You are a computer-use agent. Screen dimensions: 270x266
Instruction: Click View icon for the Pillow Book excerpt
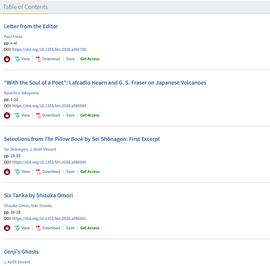(17, 172)
